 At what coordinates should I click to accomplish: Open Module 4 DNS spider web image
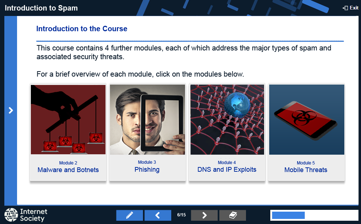[x=227, y=119]
